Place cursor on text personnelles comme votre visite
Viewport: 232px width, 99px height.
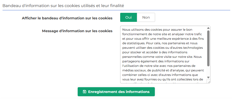tap(143, 57)
